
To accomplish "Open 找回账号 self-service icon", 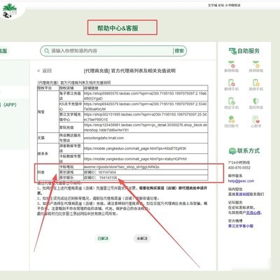I will coord(232,122).
